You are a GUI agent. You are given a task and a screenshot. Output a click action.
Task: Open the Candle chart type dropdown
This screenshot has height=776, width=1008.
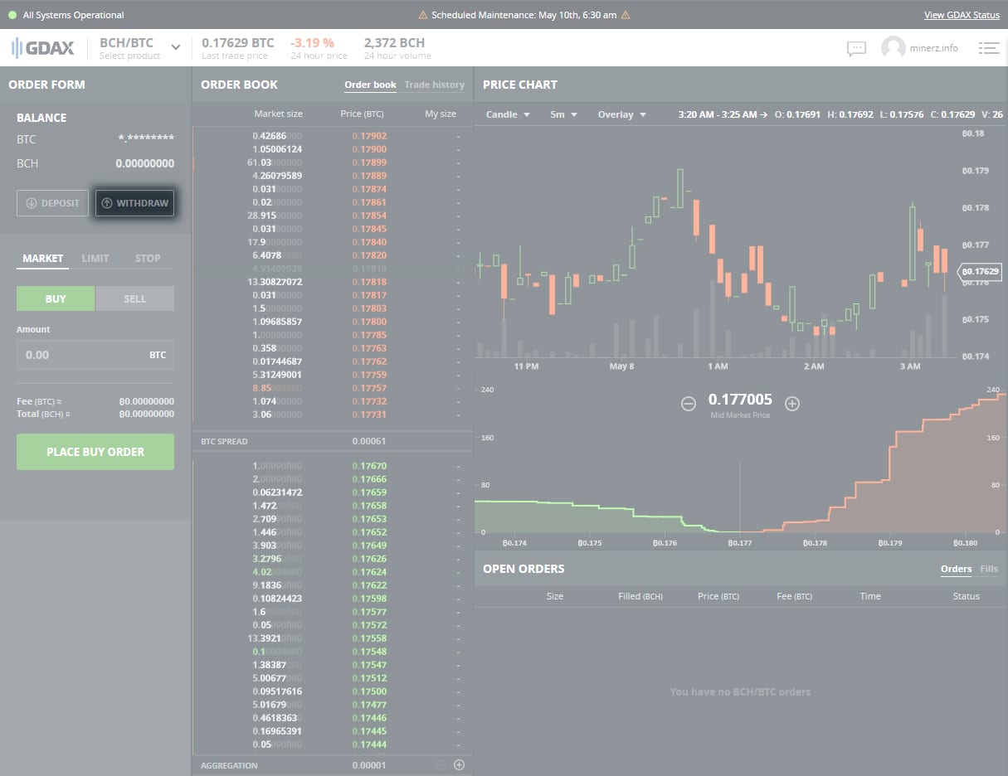tap(508, 114)
